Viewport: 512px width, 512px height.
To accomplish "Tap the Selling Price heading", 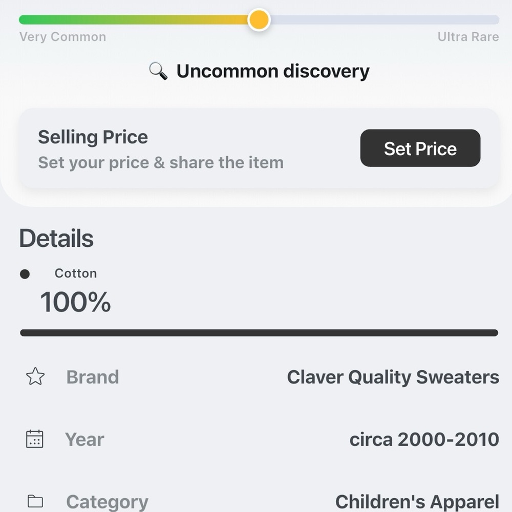I will (x=93, y=137).
